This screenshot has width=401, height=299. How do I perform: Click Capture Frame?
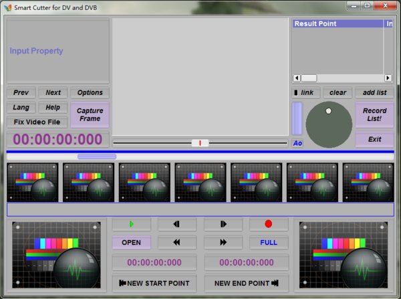(x=90, y=114)
